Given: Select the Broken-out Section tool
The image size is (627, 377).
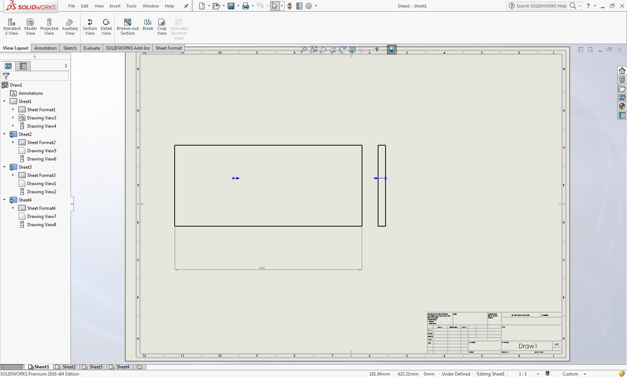Looking at the screenshot, I should tap(128, 27).
